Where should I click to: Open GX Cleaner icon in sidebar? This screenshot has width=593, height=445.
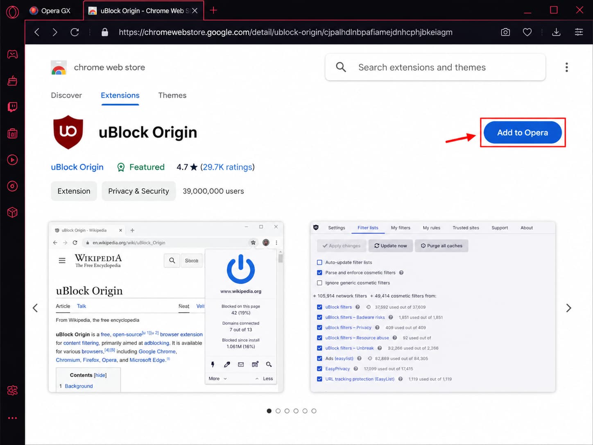click(12, 81)
